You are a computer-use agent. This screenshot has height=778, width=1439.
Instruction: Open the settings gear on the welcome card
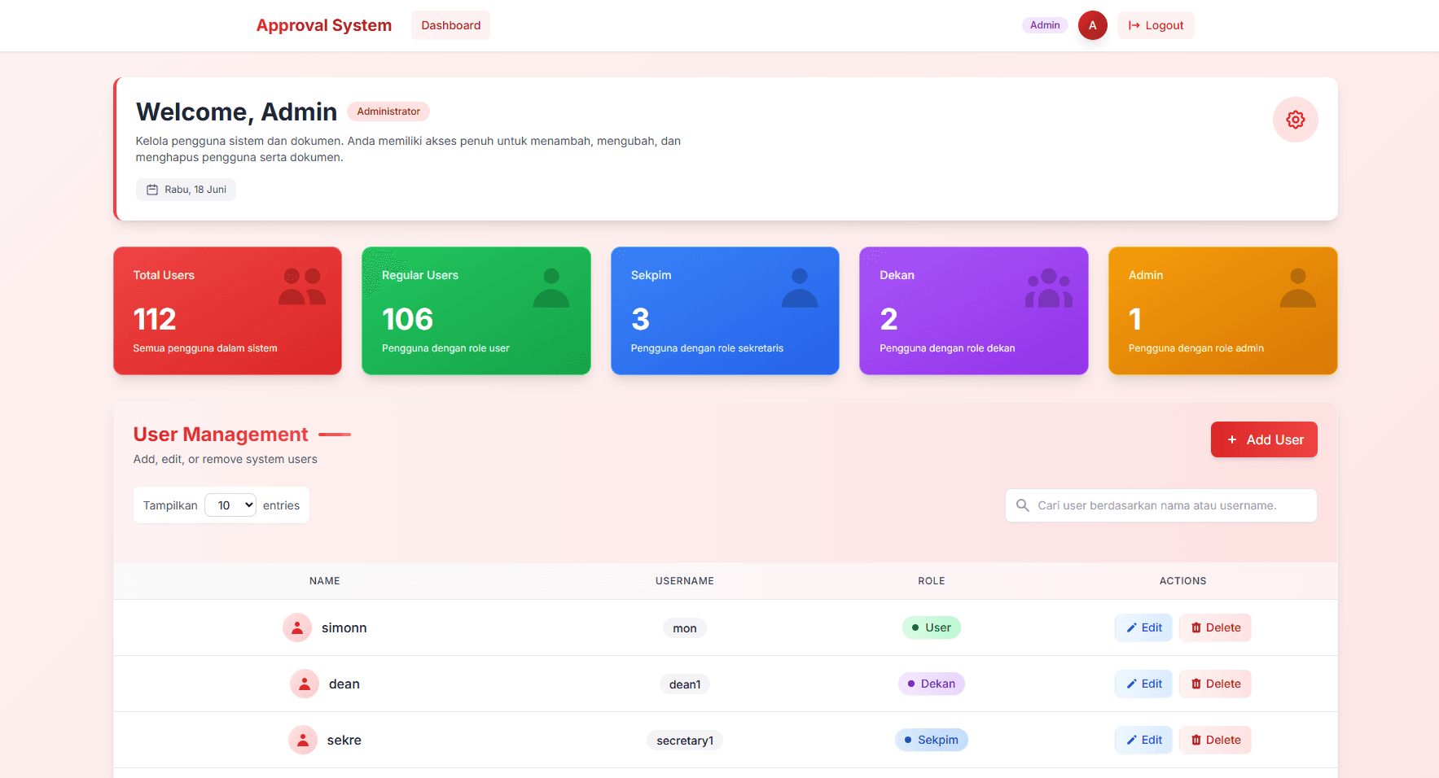[1295, 120]
